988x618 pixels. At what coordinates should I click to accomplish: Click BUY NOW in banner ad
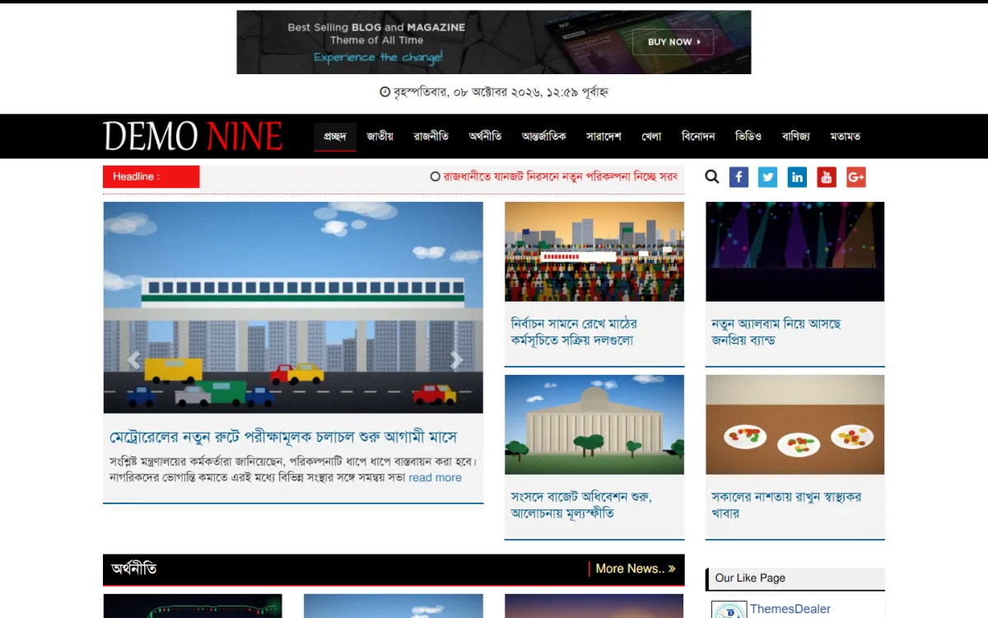673,42
